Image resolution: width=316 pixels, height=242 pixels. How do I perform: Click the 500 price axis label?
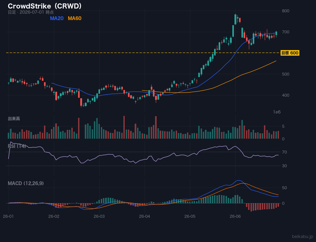pyautogui.click(x=286, y=74)
